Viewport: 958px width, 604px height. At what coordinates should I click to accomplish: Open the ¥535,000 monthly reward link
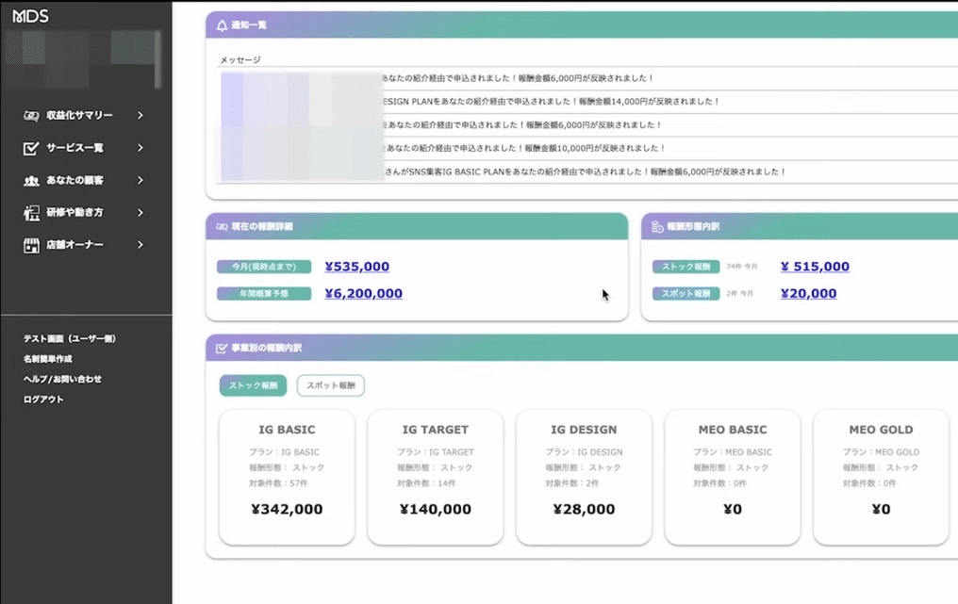pos(356,267)
